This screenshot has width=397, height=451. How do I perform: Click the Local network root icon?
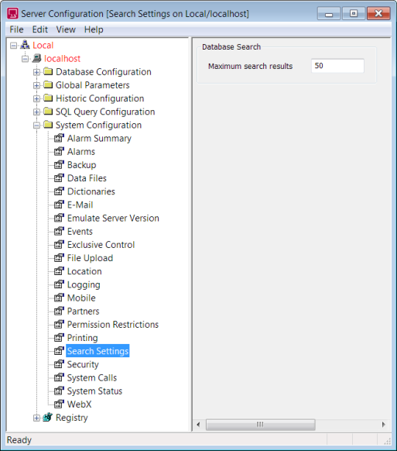click(25, 45)
